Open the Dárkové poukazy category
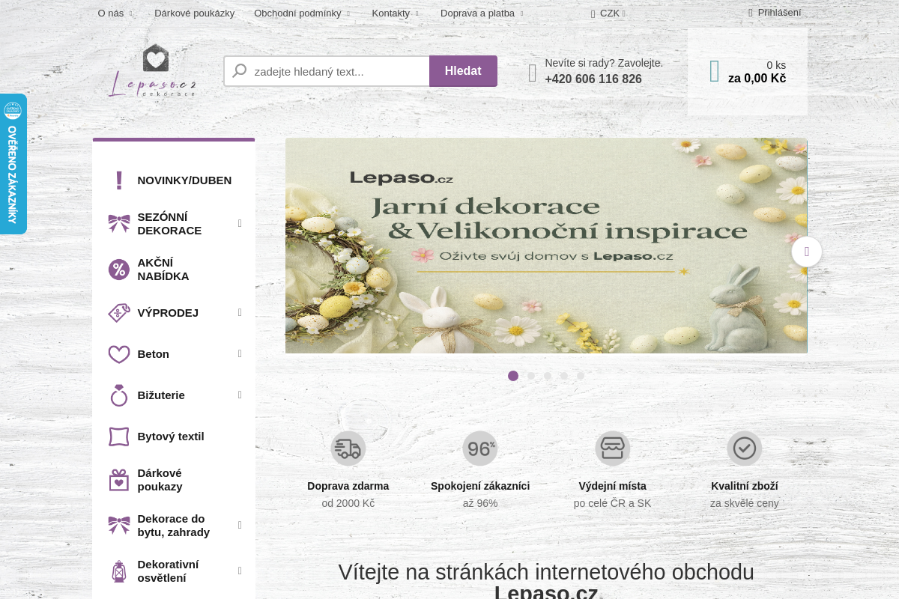The height and width of the screenshot is (599, 899). click(160, 480)
